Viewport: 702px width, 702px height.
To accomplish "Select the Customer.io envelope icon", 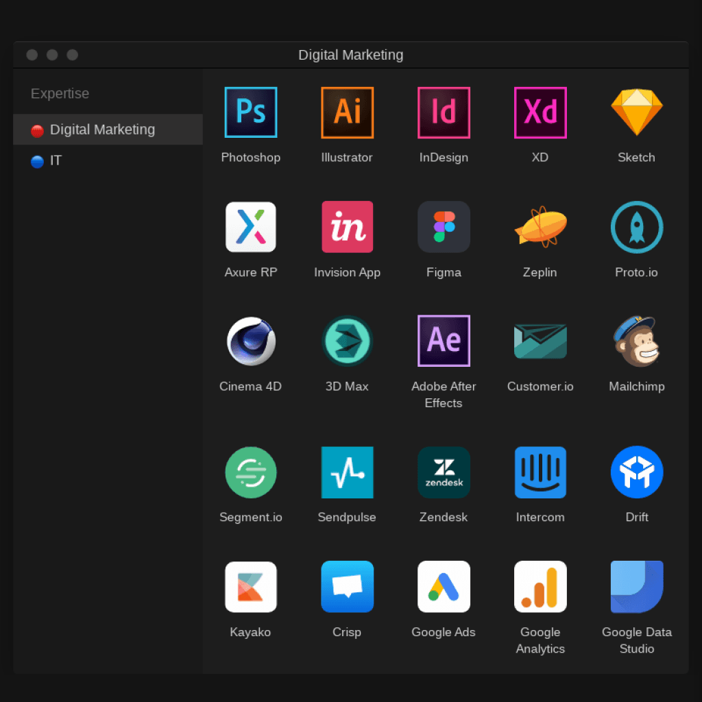I will [x=540, y=341].
